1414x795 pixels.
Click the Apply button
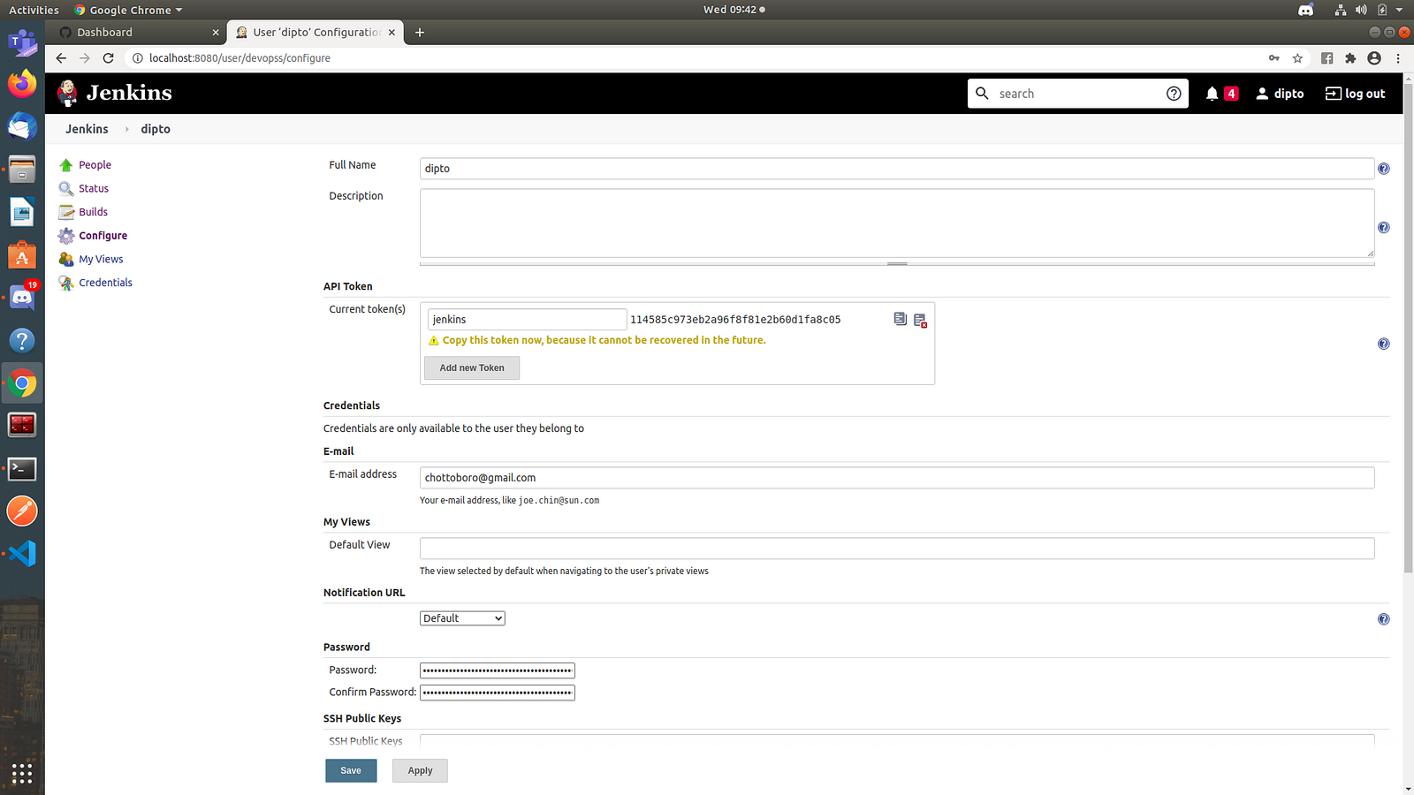[420, 771]
